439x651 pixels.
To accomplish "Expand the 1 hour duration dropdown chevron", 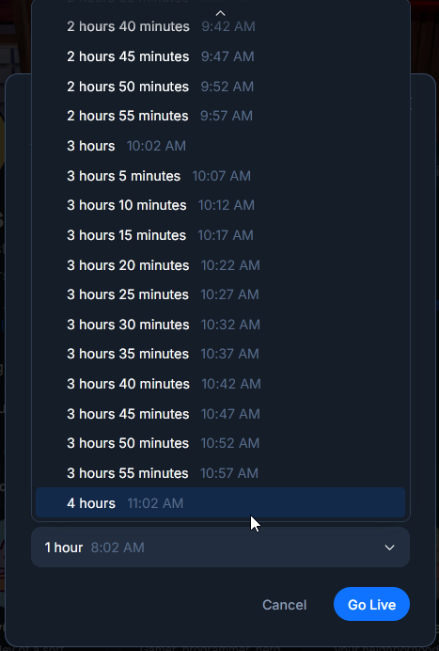I will [x=389, y=548].
